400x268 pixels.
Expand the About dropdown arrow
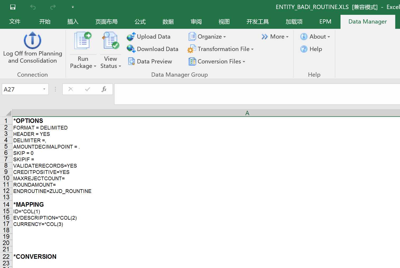pos(329,37)
